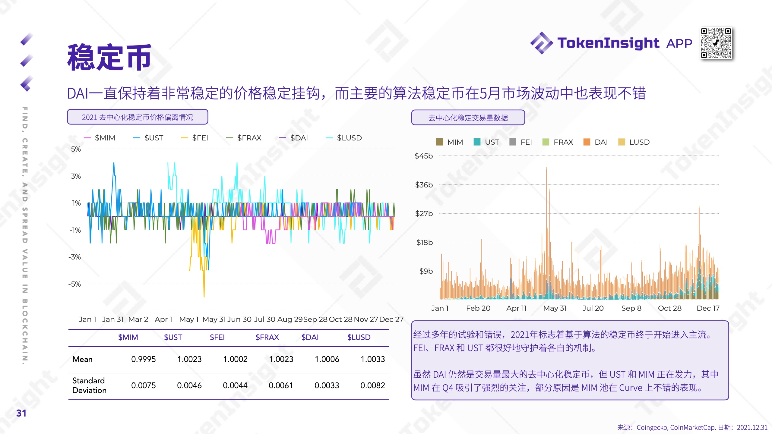
Task: Click the 去中心化稳定交易量数据 label box
Action: pyautogui.click(x=468, y=118)
